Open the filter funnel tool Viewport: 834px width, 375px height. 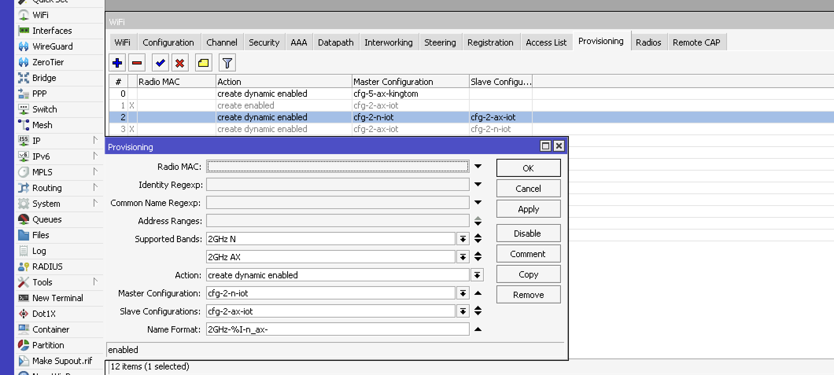227,63
